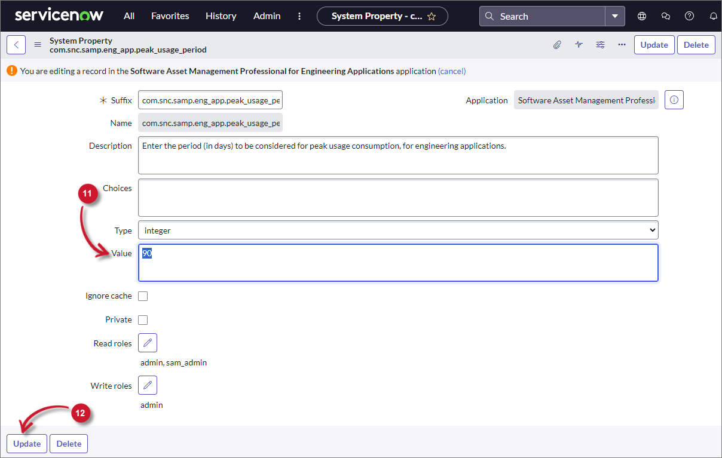Open the Type dropdown showing integer
Screen dimensions: 722x458
pos(398,230)
